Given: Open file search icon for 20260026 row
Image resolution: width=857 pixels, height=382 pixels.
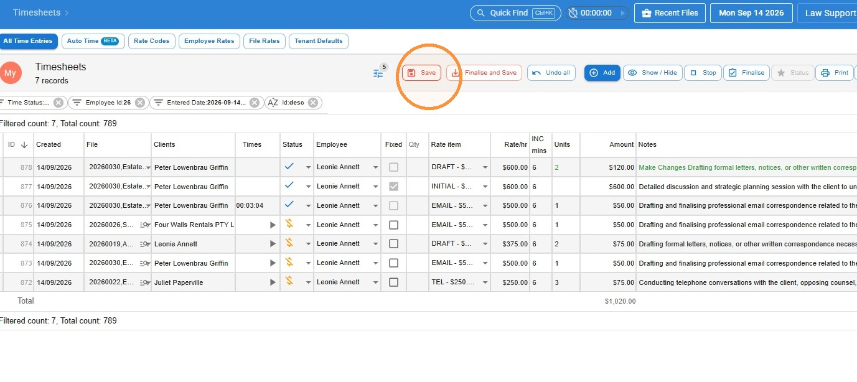Looking at the screenshot, I should [145, 225].
